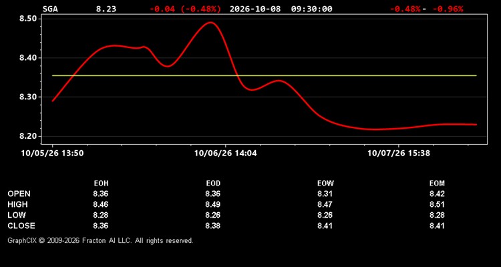
Task: Click the EOW OPEN value 8.31
Action: pos(325,194)
